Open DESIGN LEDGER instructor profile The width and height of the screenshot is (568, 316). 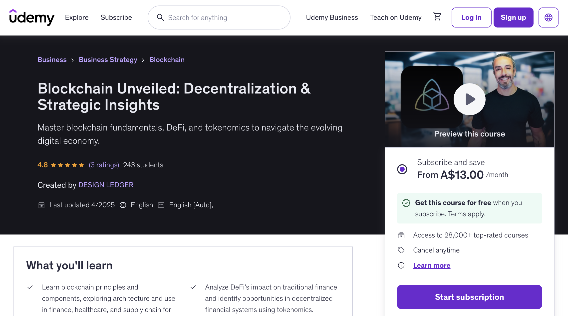(x=106, y=185)
